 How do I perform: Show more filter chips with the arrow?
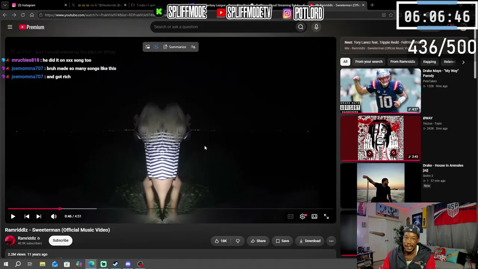coord(463,62)
